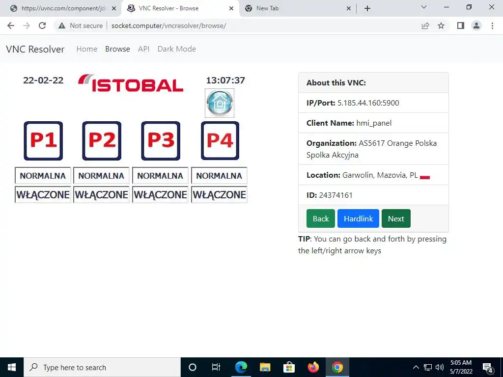Click the Not secure warning icon
Viewport: 503px width, 377px height.
point(62,26)
